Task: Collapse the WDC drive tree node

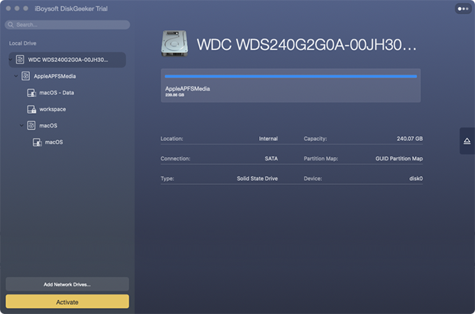Action: [10, 60]
